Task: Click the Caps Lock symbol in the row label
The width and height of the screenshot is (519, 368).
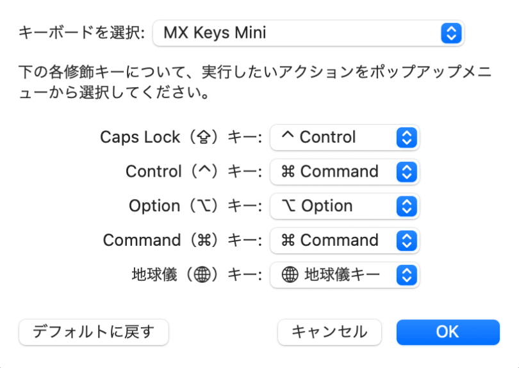Action: pyautogui.click(x=202, y=138)
